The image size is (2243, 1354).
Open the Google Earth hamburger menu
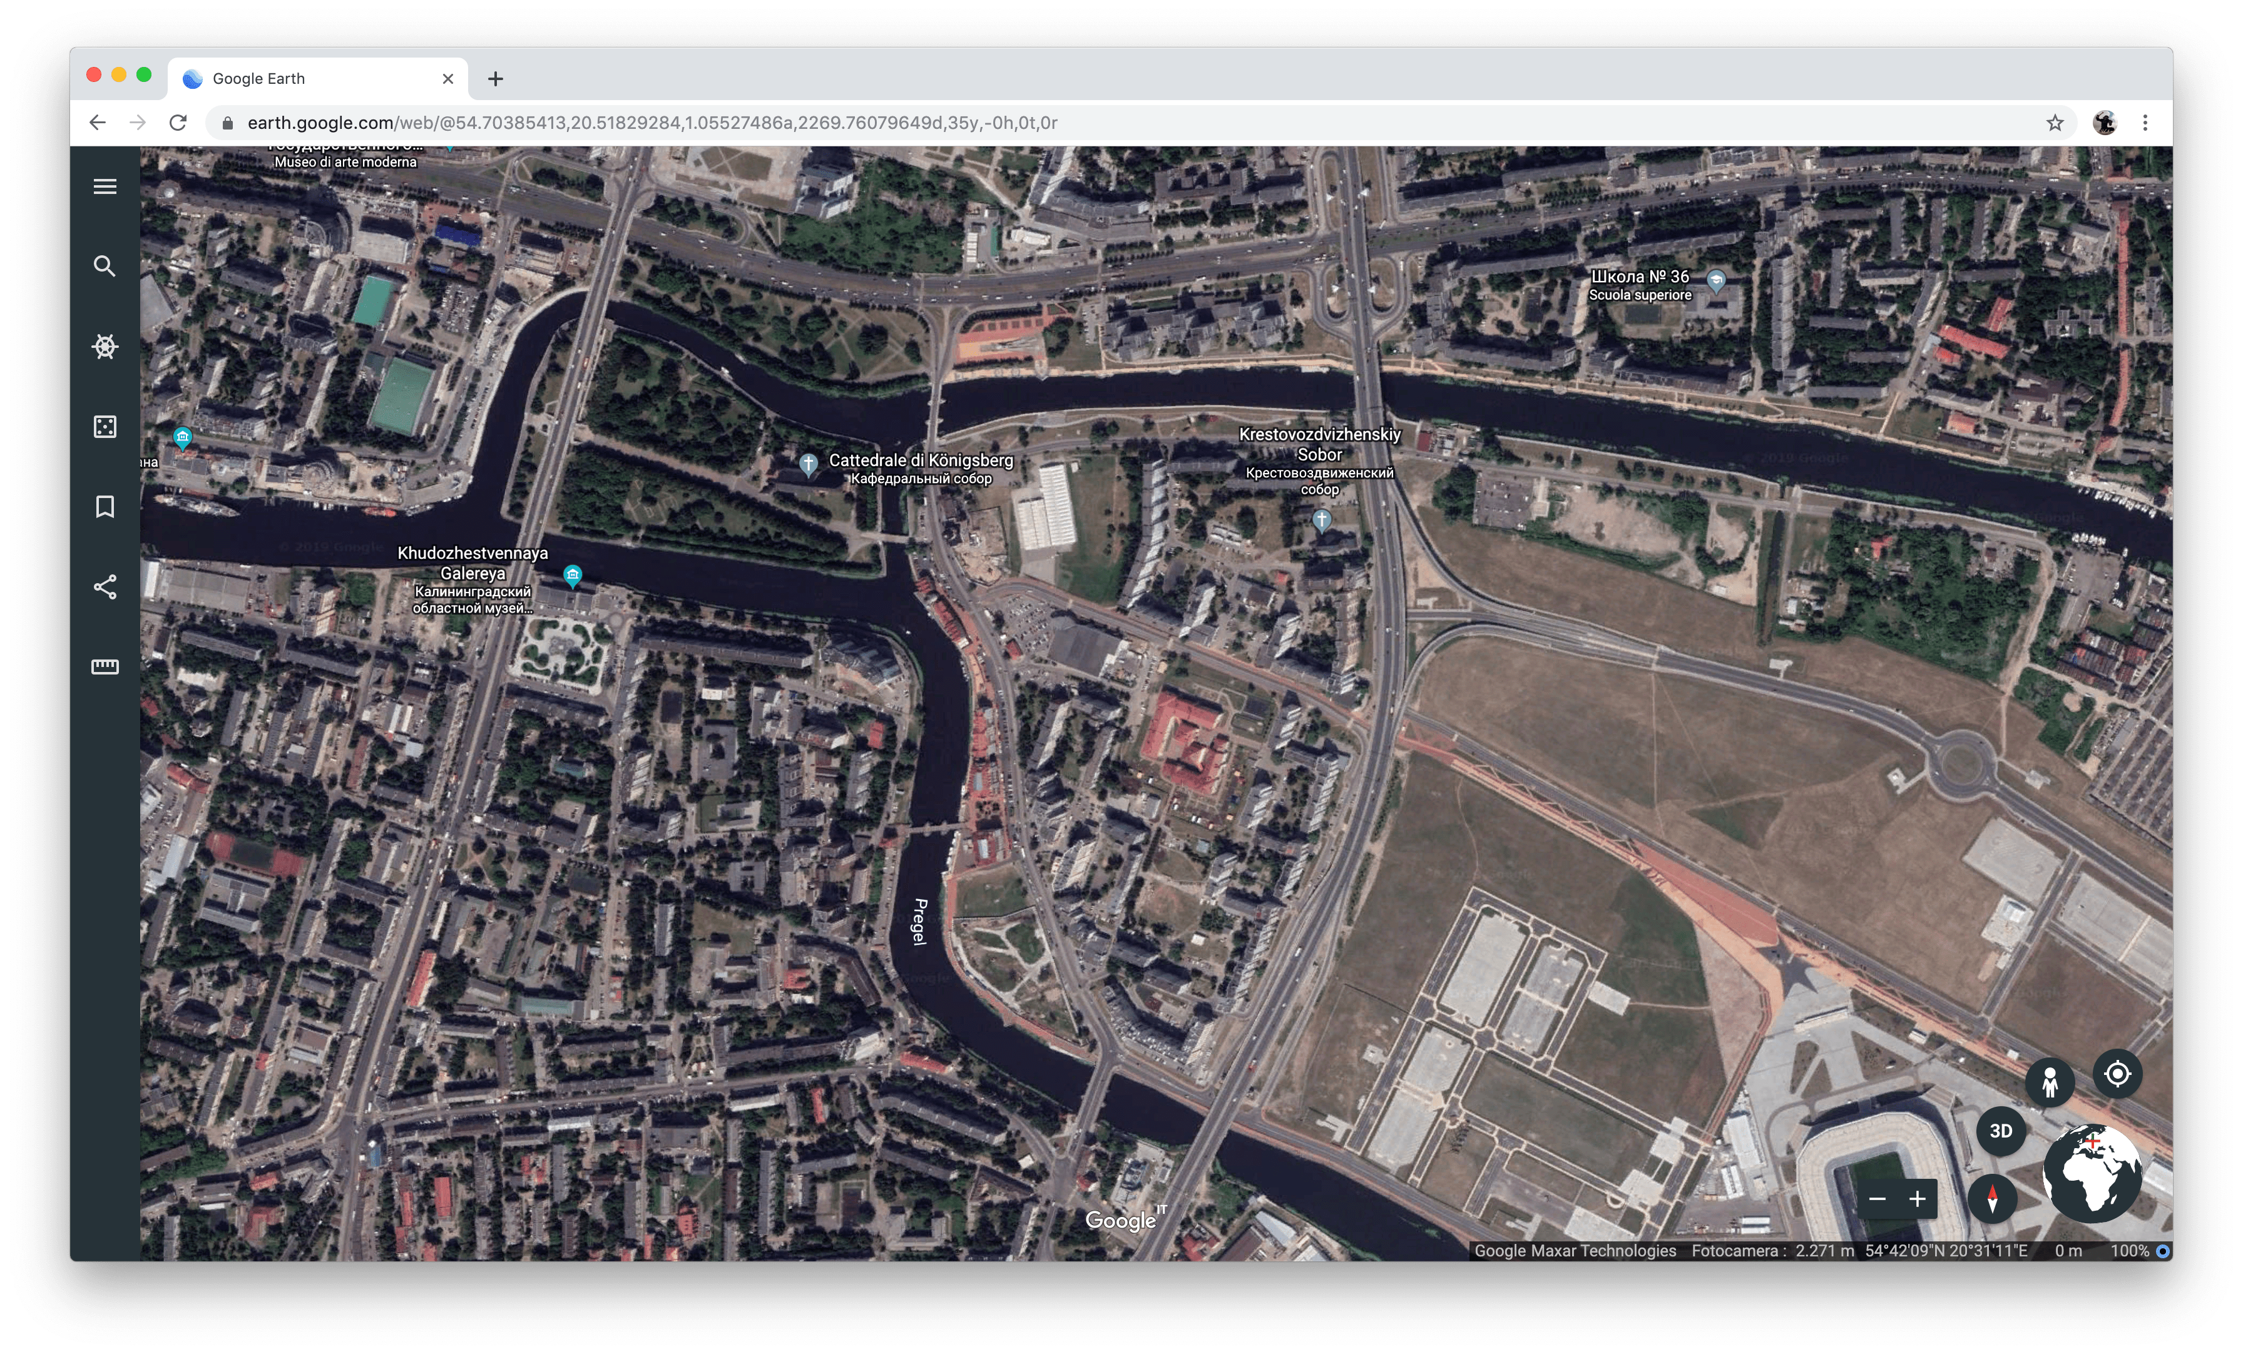pos(105,186)
